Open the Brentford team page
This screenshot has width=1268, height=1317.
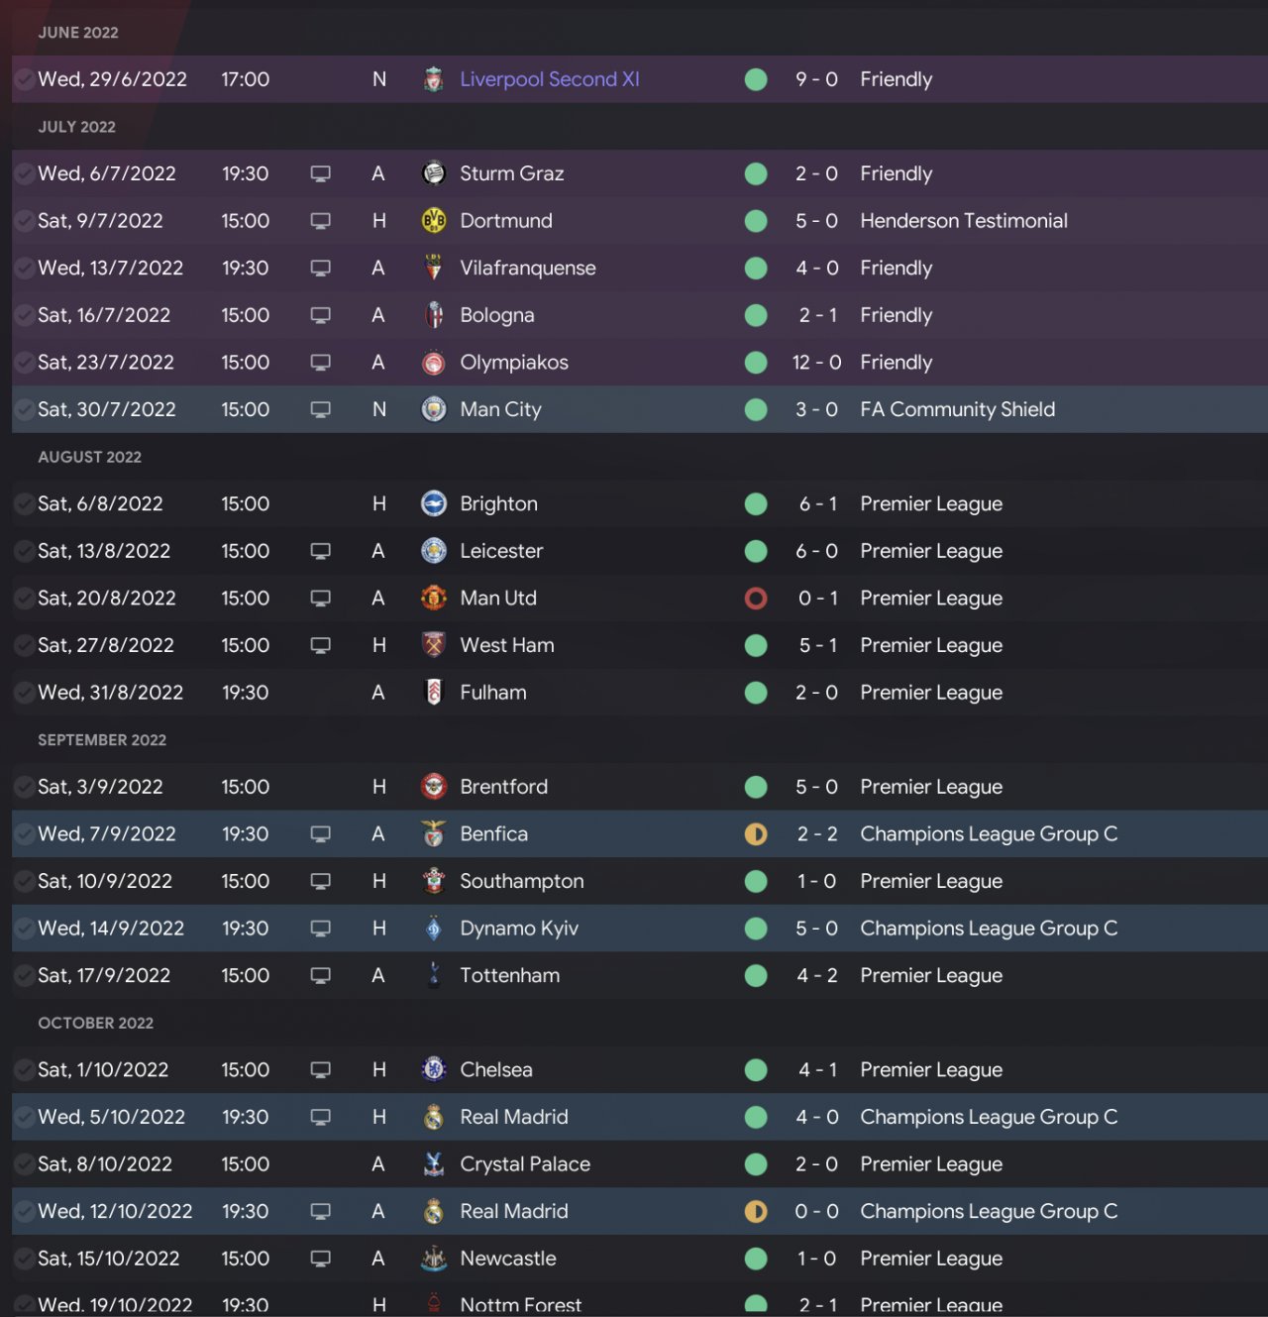(503, 787)
